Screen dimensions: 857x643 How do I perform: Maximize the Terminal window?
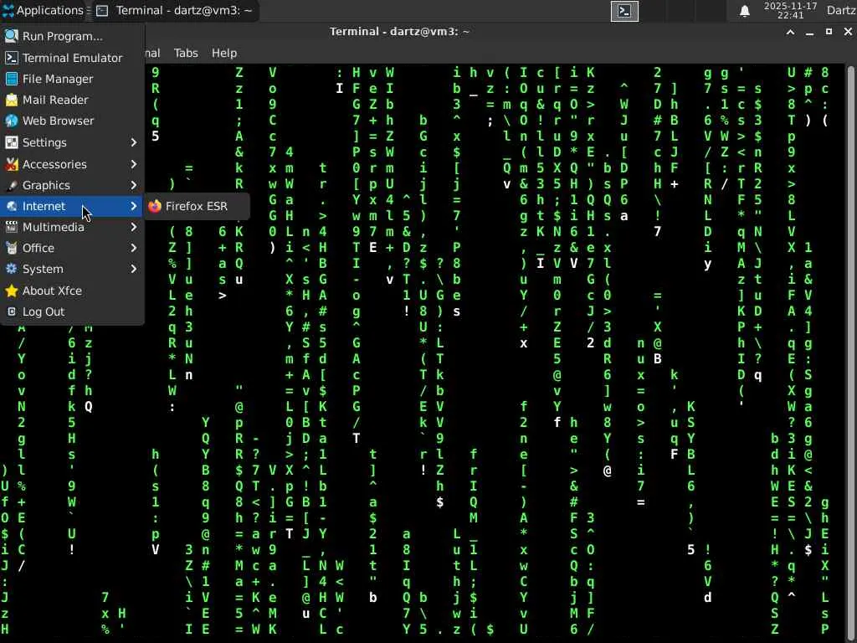tap(829, 33)
